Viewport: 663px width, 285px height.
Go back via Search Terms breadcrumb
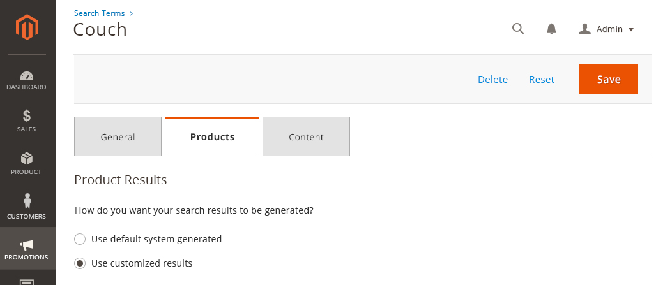100,13
